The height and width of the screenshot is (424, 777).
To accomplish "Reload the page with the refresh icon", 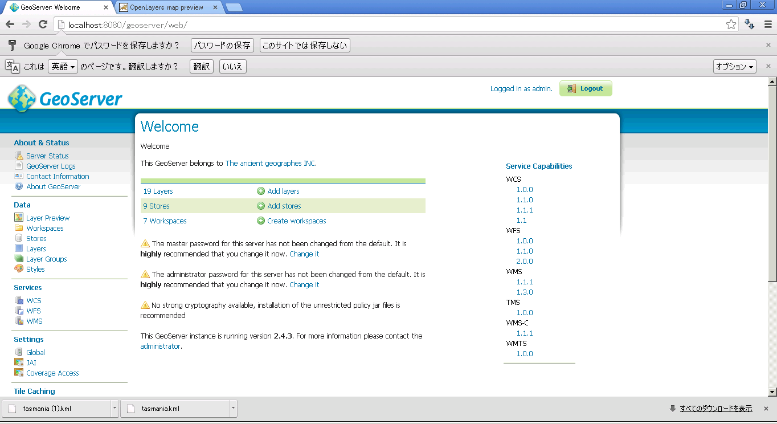I will coord(43,25).
